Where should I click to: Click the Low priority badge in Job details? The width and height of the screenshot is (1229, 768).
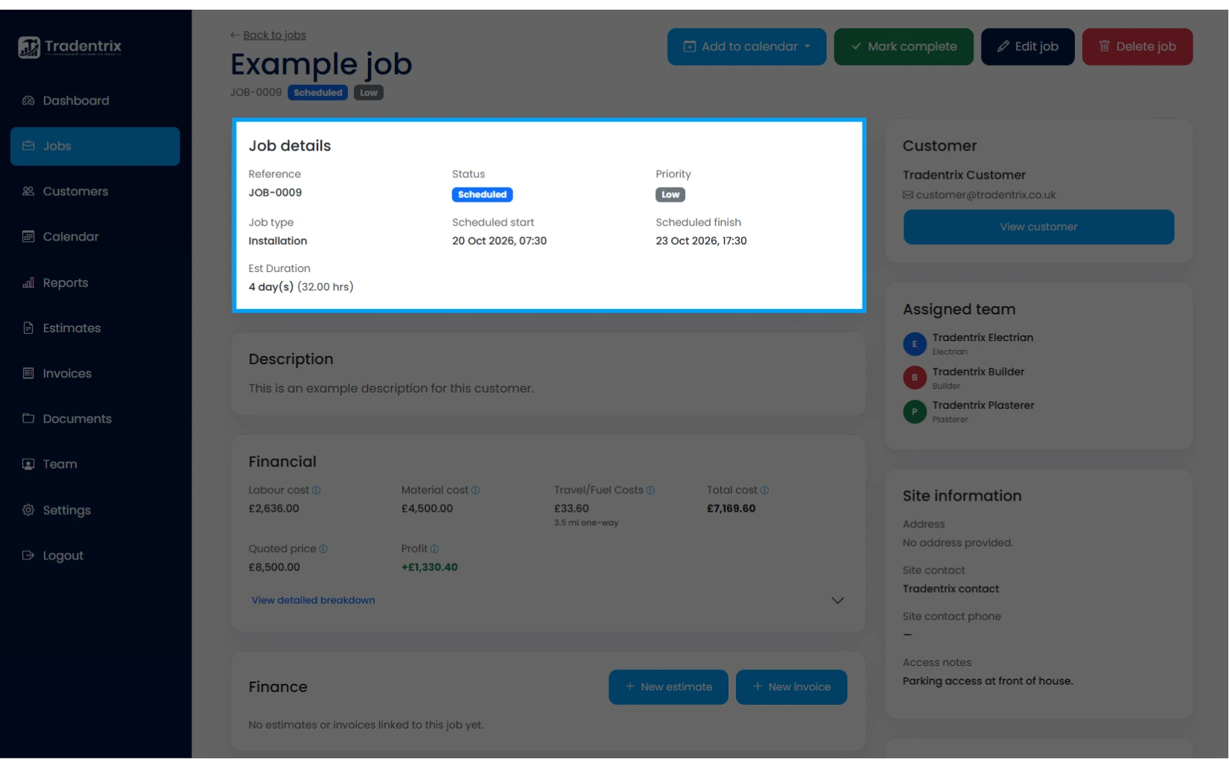point(670,195)
